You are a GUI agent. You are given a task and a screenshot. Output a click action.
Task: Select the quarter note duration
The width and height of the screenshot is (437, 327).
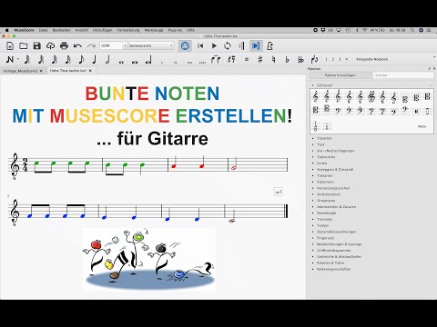[x=95, y=59]
